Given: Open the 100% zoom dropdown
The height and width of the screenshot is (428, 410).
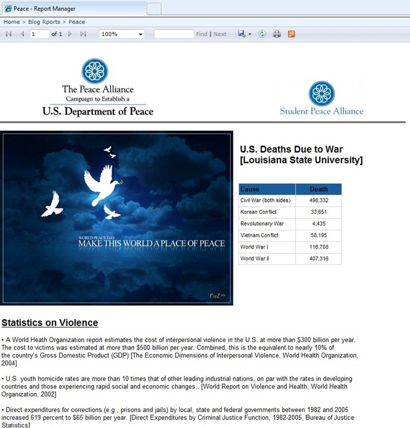Looking at the screenshot, I should tap(121, 34).
